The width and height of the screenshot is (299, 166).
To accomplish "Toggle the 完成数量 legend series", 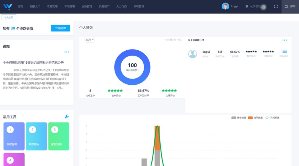I will click(272, 118).
